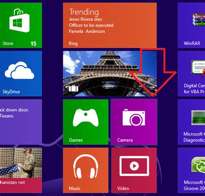The width and height of the screenshot is (205, 196).
Task: Open news tile with soldier folding flag
Action: (x=21, y=170)
